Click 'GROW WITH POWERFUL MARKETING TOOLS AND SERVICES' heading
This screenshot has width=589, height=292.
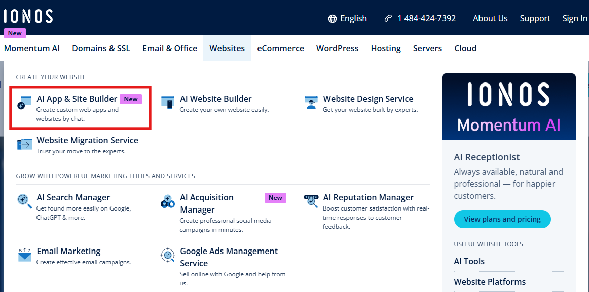(105, 176)
